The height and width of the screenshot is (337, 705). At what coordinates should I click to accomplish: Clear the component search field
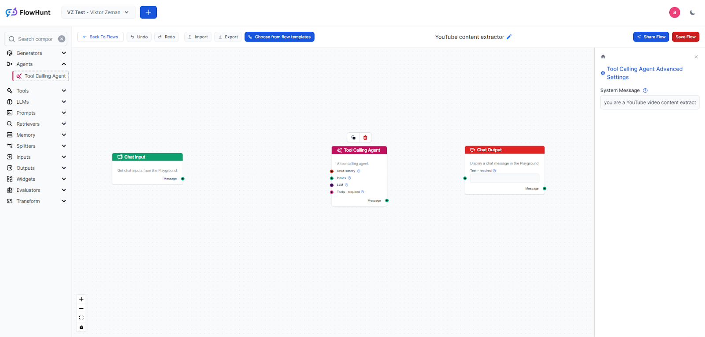point(62,39)
